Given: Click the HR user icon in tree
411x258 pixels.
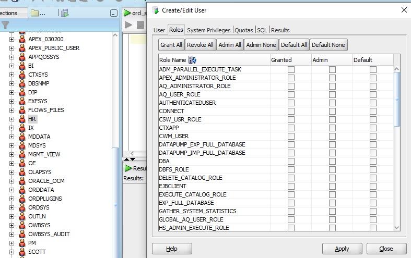Looking at the screenshot, I should pos(22,119).
